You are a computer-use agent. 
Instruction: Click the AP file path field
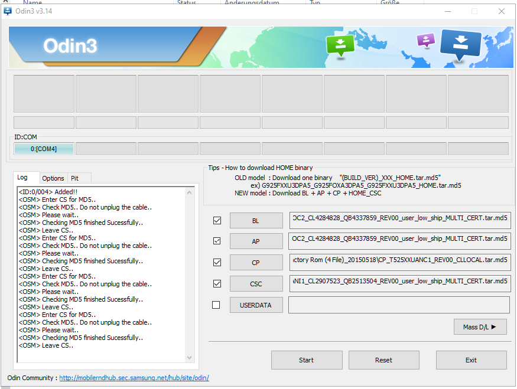[x=399, y=241]
